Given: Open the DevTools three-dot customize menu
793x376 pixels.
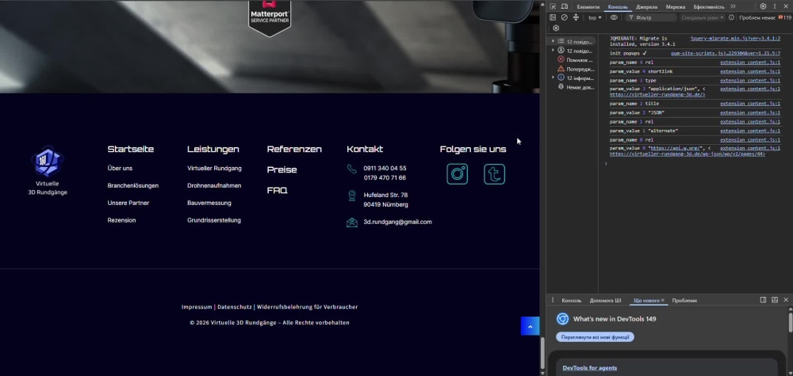Looking at the screenshot, I should coord(775,6).
